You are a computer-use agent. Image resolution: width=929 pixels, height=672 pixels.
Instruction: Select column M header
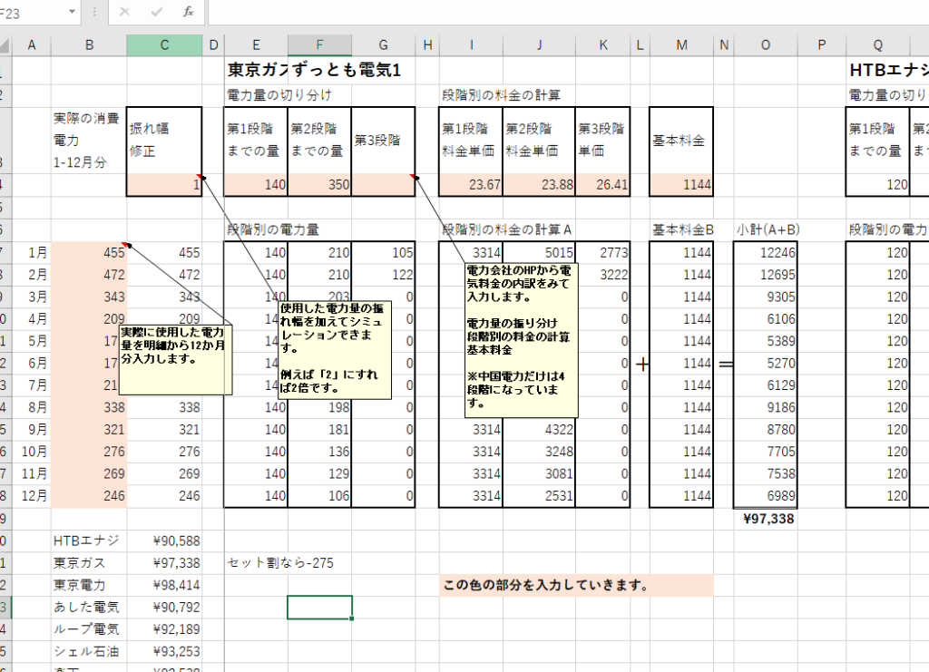point(681,45)
